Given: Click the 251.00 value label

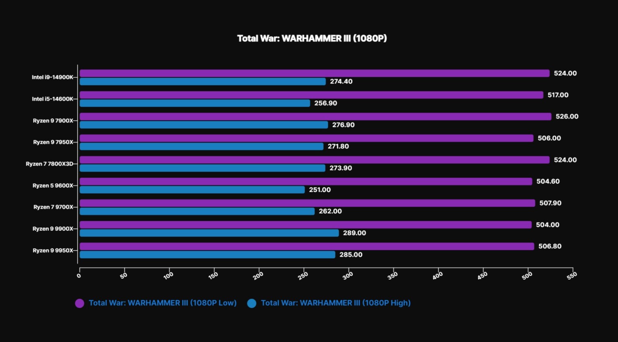Looking at the screenshot, I should click(x=320, y=190).
